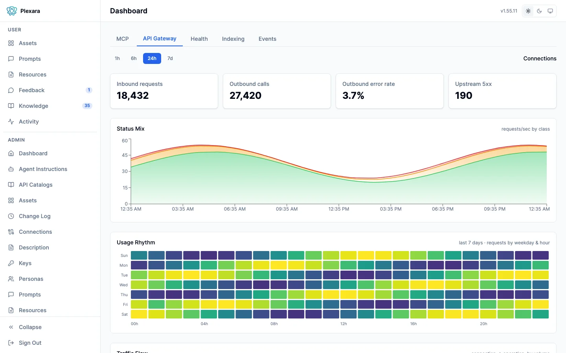Click the Outbound calls value 27,420
This screenshot has height=353, width=566.
click(245, 95)
